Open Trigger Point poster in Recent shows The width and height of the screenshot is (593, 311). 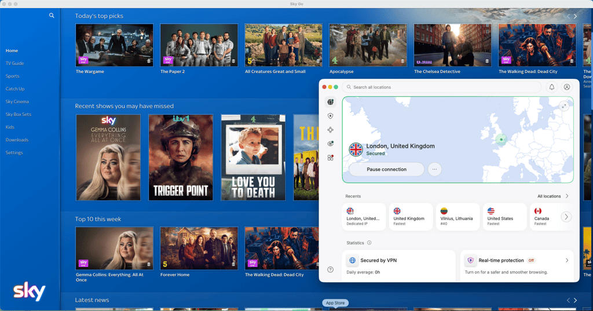tap(181, 158)
